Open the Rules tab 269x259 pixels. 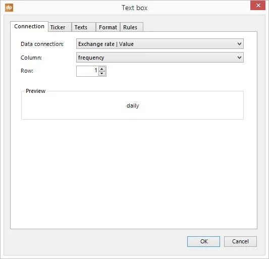tap(132, 27)
